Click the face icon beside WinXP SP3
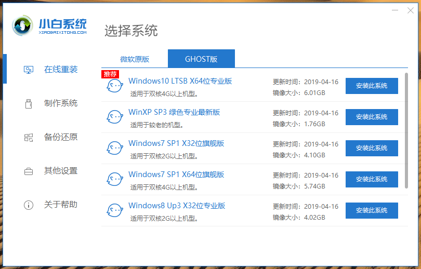The image size is (421, 269). 114,117
